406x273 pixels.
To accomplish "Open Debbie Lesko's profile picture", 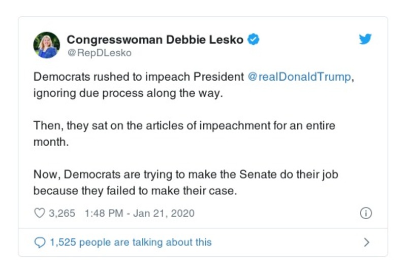I will 47,45.
